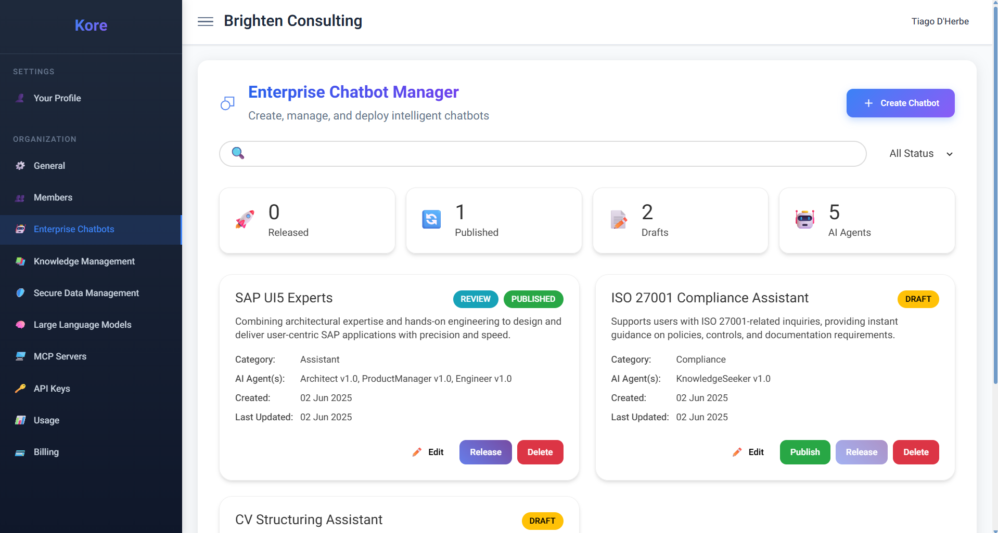
Task: Open the Billing page
Action: pyautogui.click(x=91, y=452)
